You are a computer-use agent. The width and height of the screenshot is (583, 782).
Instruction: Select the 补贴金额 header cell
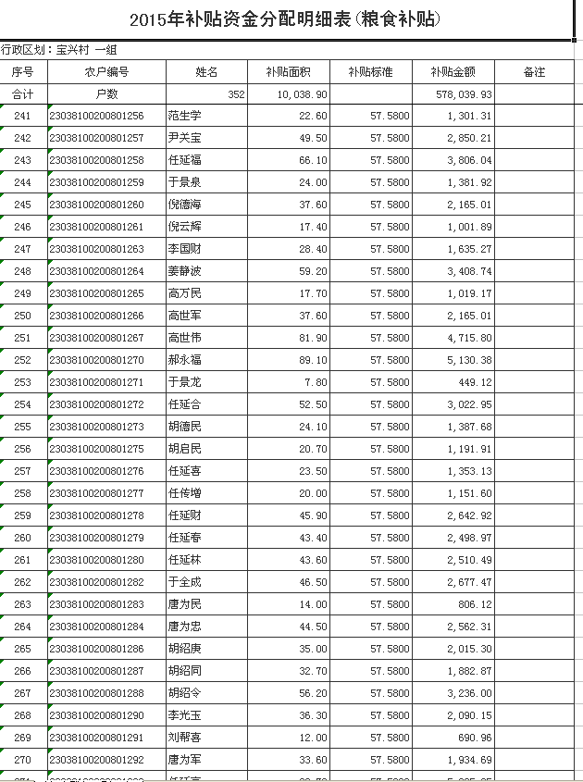tap(453, 72)
